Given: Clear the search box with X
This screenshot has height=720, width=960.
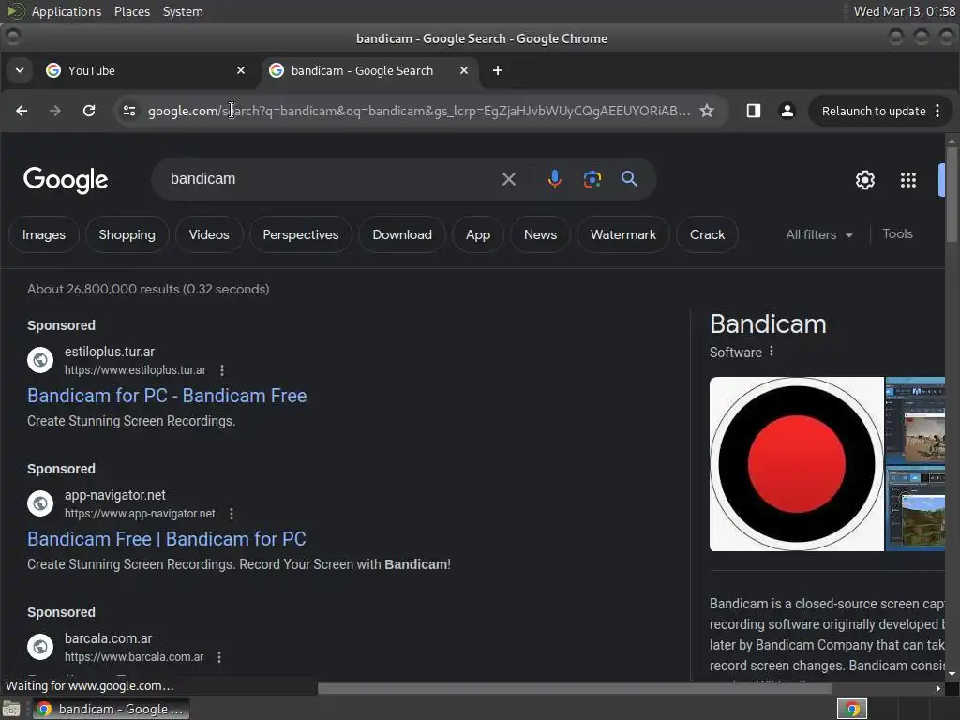Looking at the screenshot, I should coord(509,179).
